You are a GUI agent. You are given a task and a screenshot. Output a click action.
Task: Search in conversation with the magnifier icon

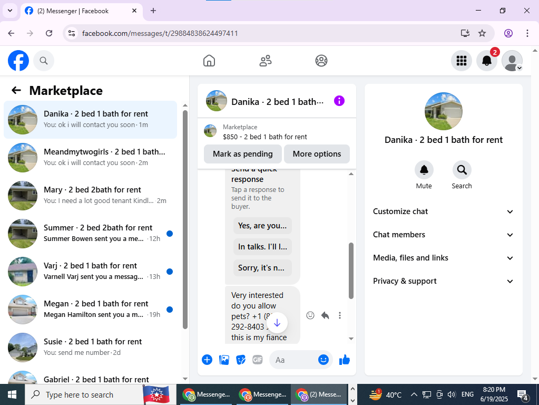(x=462, y=170)
